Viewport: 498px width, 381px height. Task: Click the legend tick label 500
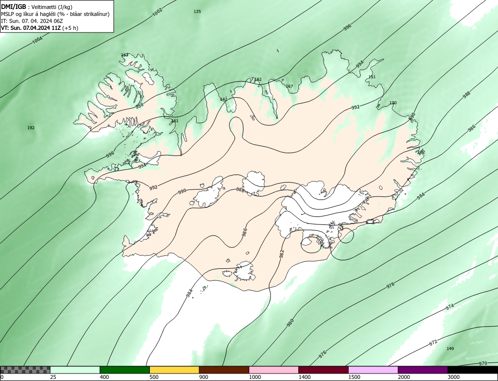(x=154, y=377)
